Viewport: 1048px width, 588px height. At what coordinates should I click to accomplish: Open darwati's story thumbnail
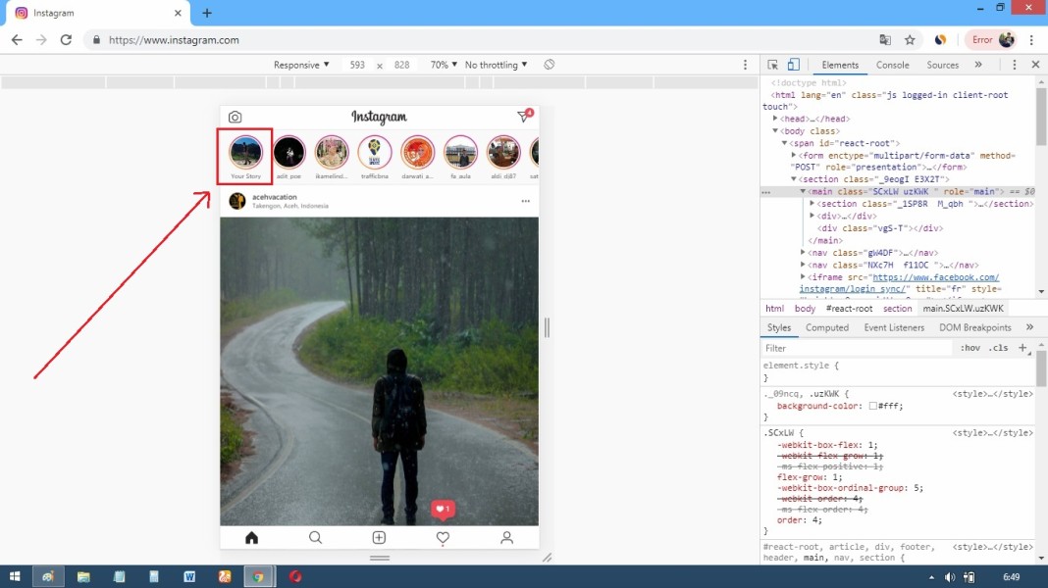point(417,154)
